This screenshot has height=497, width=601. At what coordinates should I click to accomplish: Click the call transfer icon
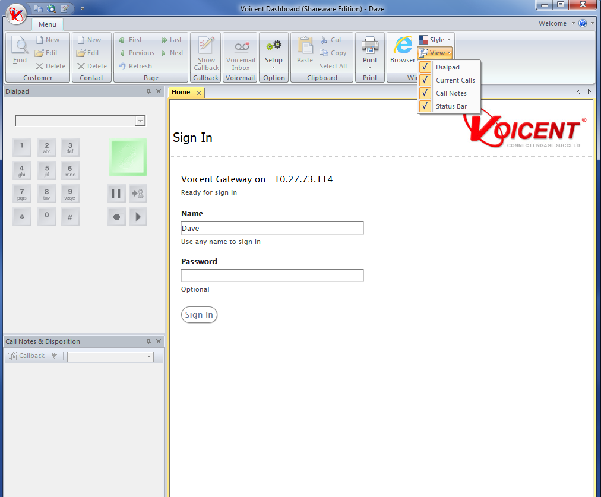138,194
